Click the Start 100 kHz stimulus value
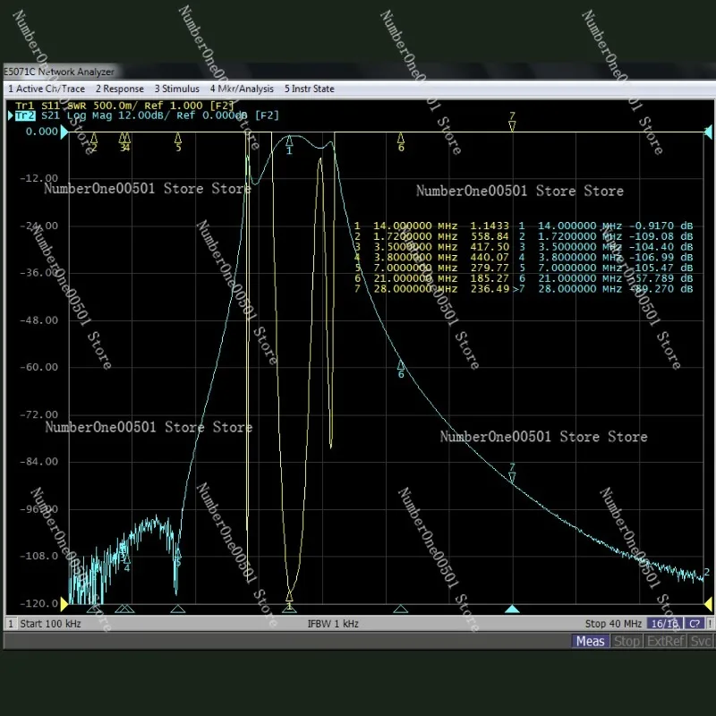The width and height of the screenshot is (716, 716). [x=51, y=624]
